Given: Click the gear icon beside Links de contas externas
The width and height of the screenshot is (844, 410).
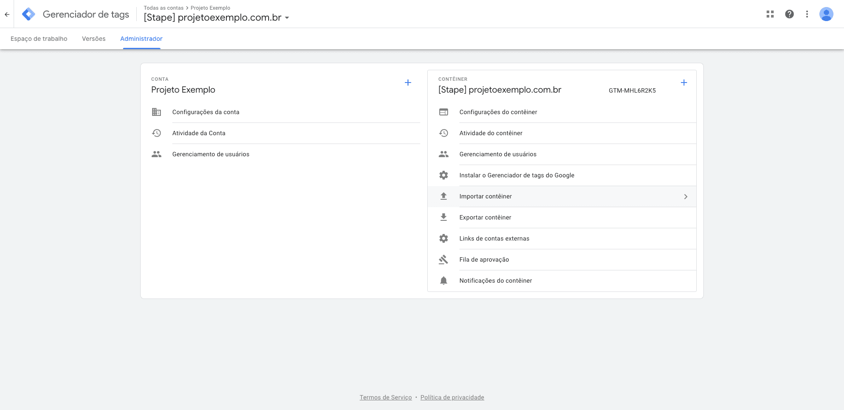Looking at the screenshot, I should point(444,238).
